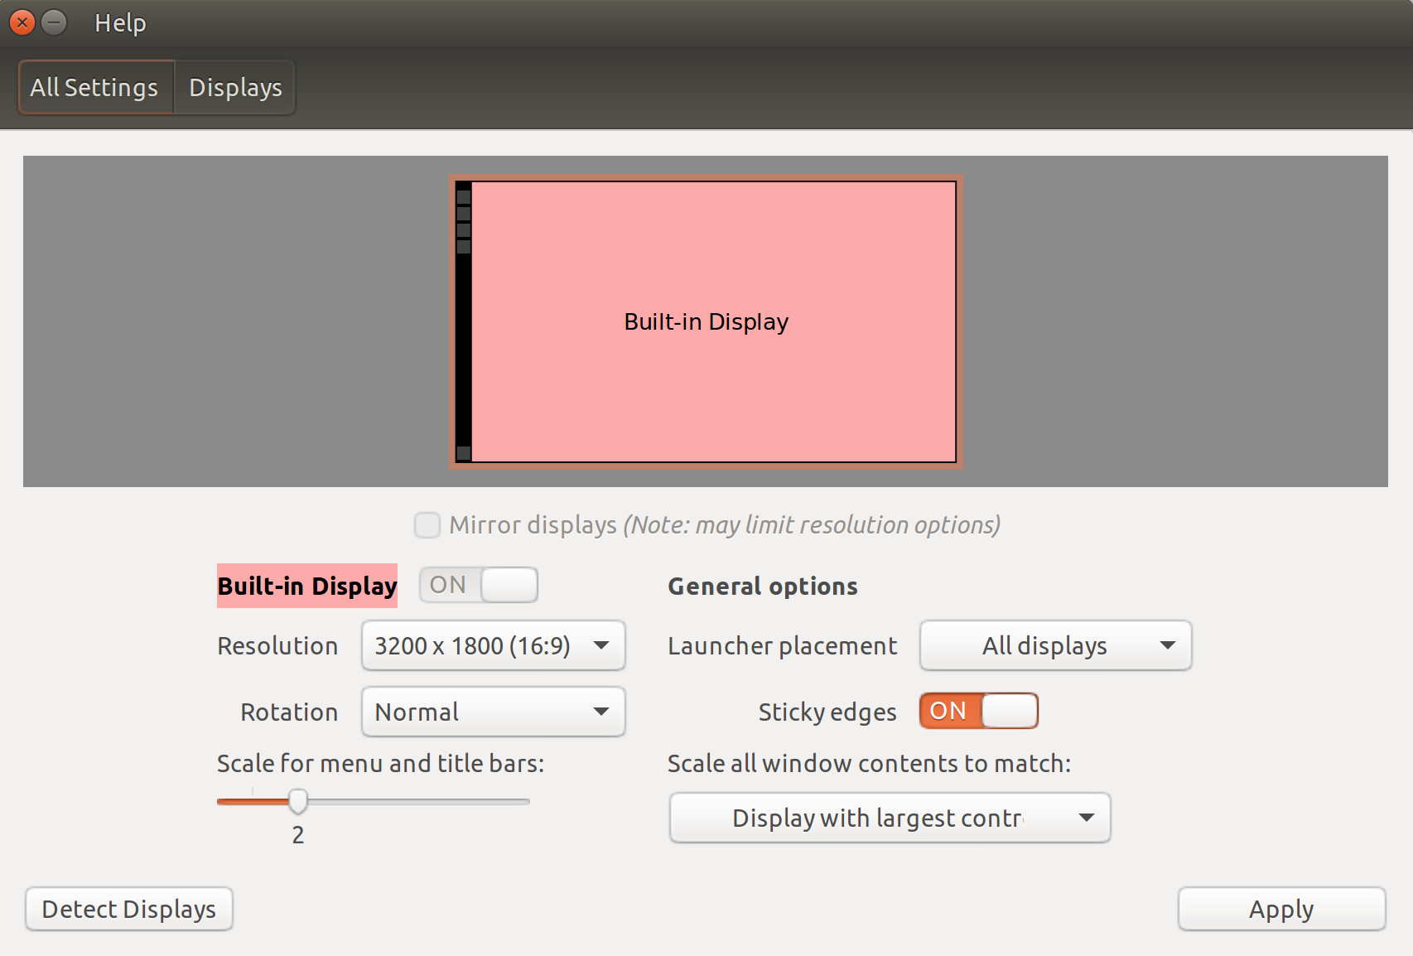Switch to the Displays tab
This screenshot has height=956, width=1413.
[x=234, y=87]
